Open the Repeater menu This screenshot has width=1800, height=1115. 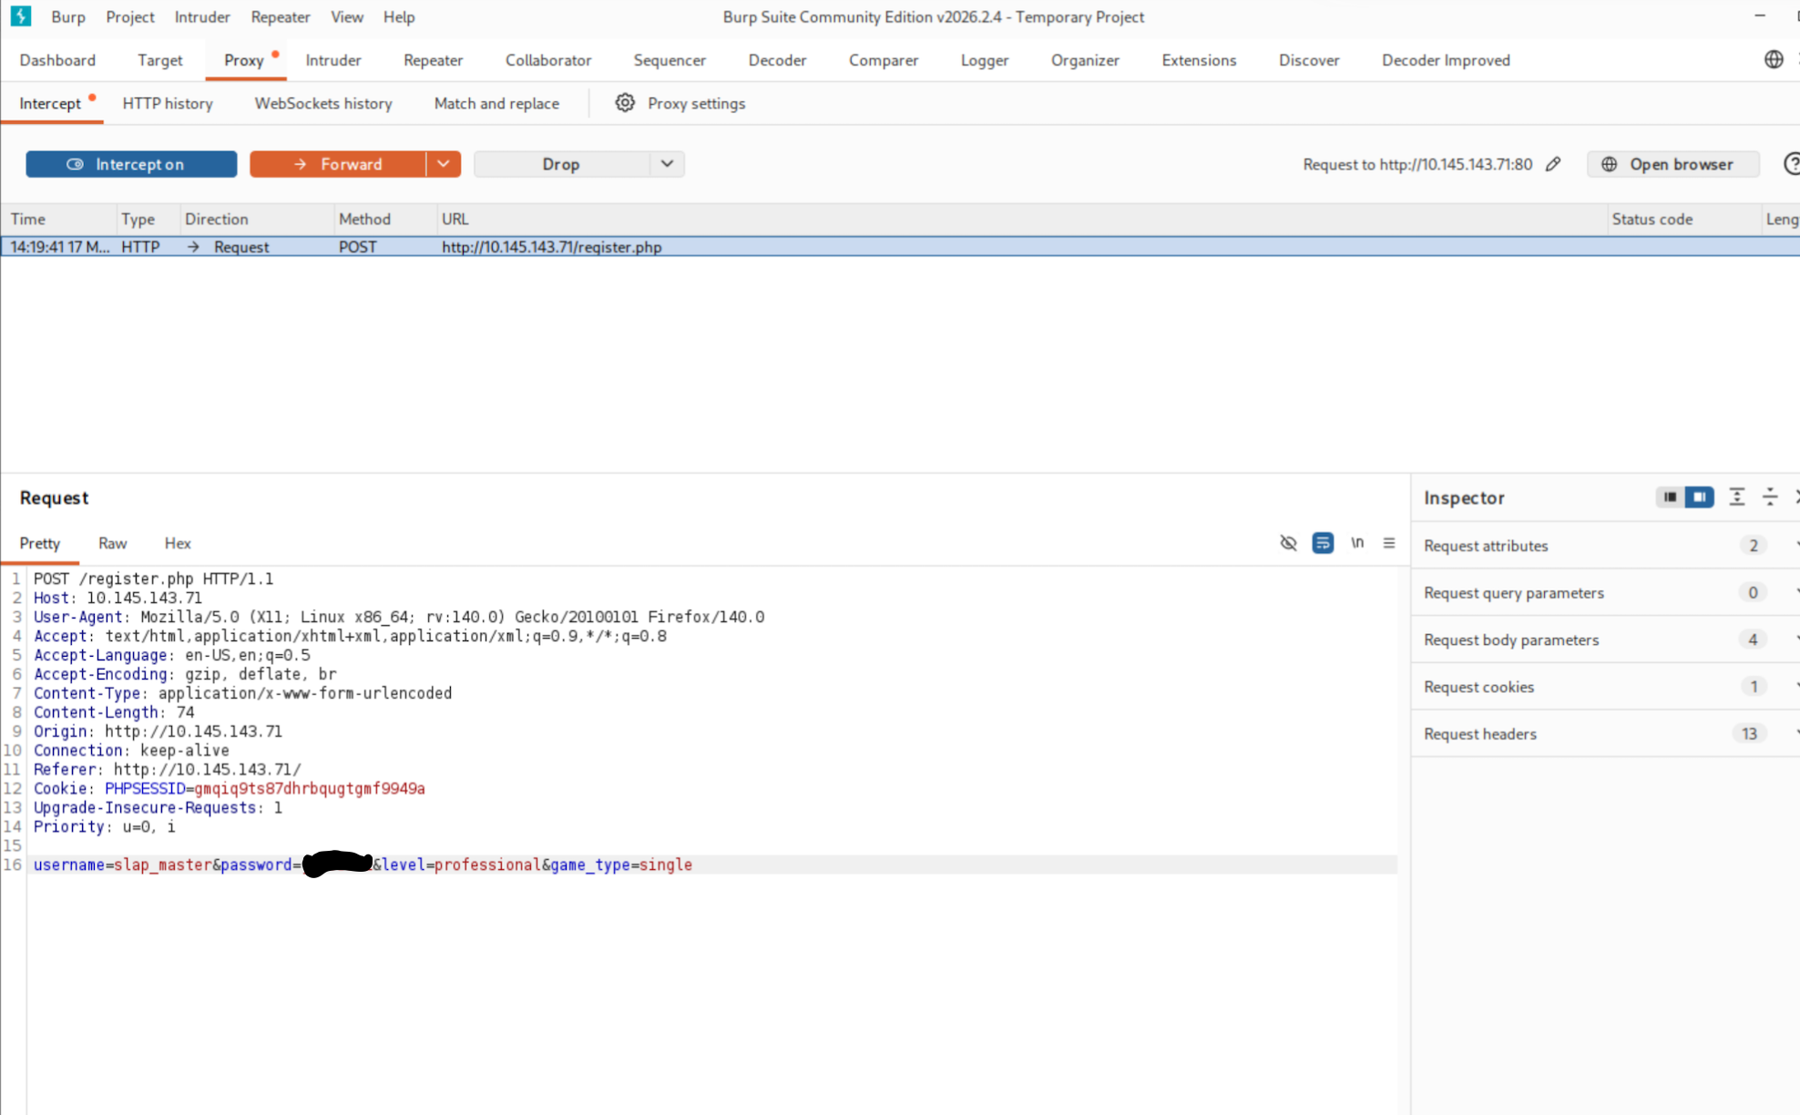click(x=281, y=16)
